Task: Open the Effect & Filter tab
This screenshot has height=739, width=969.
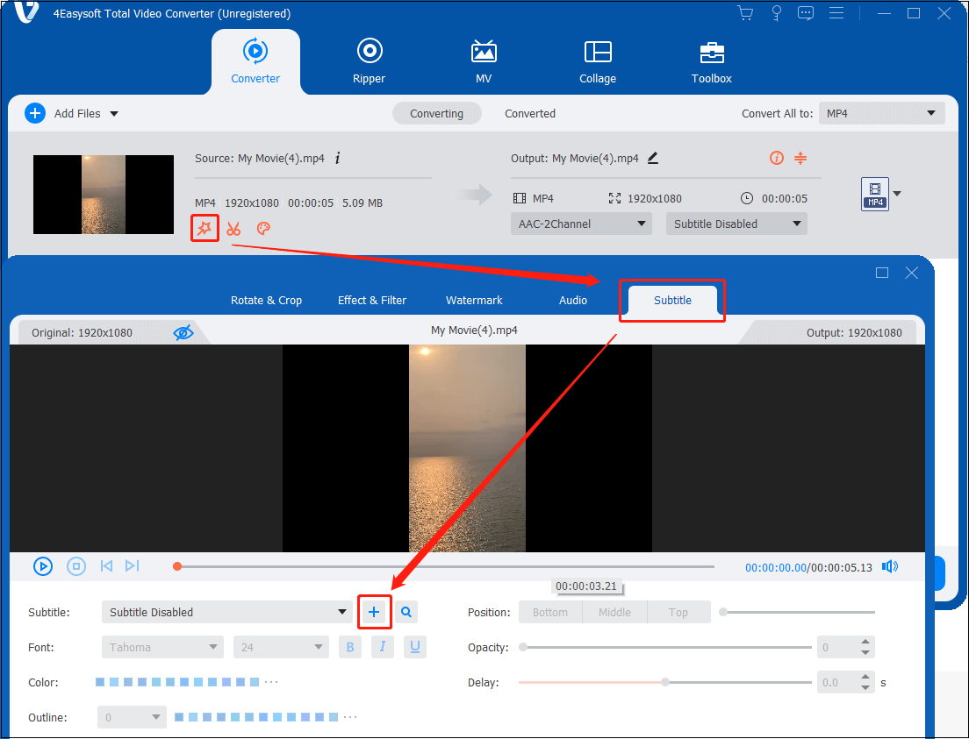Action: (x=372, y=300)
